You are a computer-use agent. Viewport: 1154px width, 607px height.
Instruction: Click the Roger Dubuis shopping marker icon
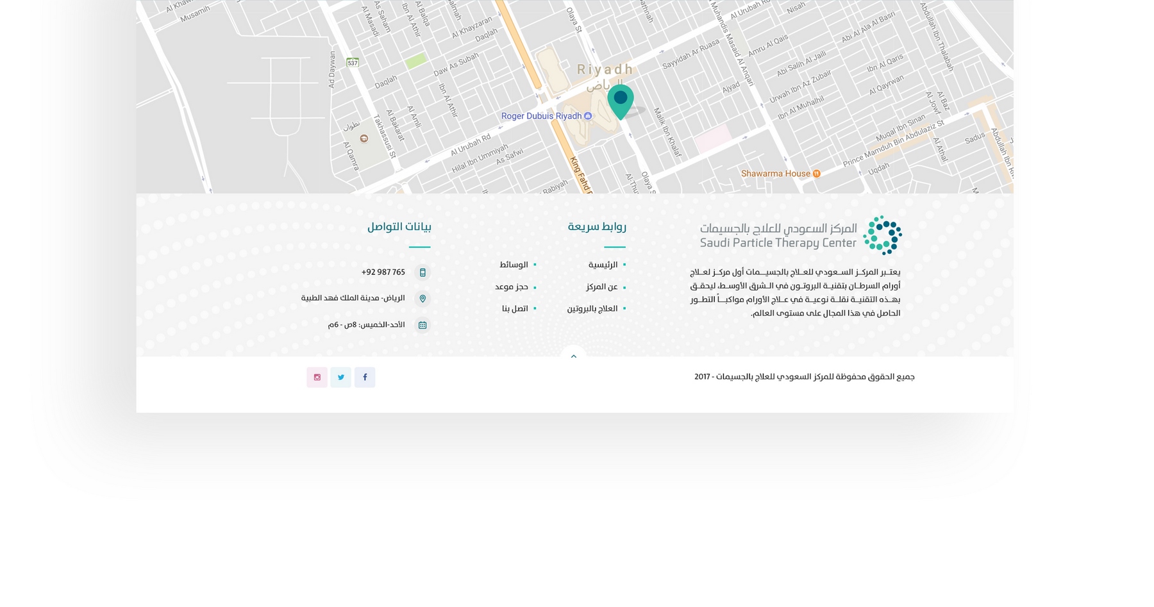(x=588, y=116)
